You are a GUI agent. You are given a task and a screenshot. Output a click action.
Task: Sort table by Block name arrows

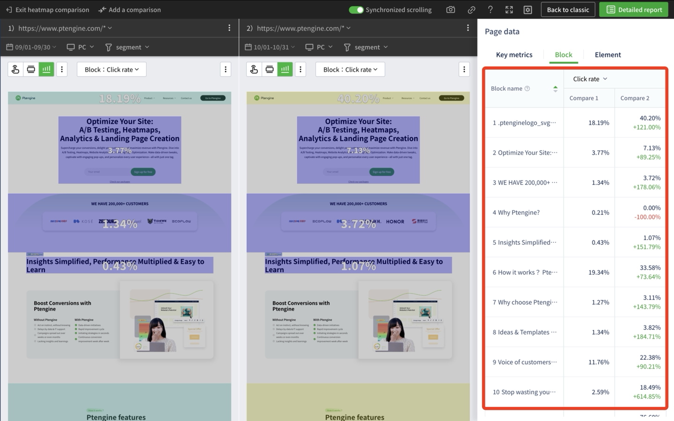point(555,89)
